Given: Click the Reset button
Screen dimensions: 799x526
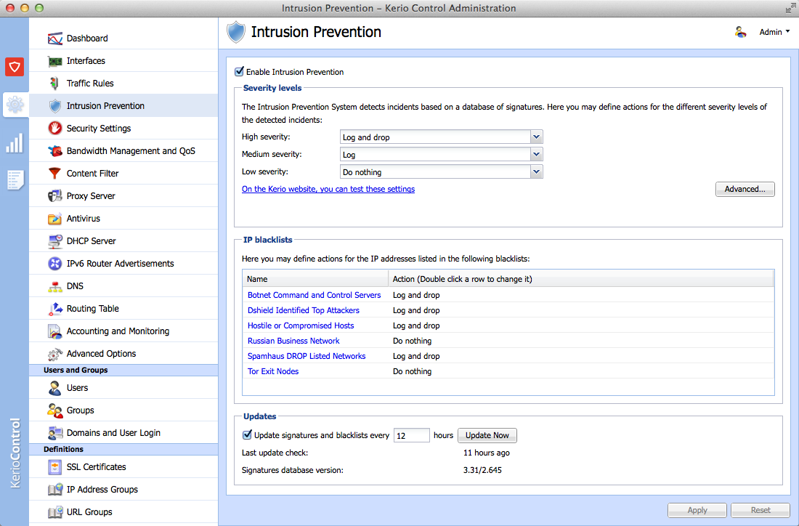Looking at the screenshot, I should [761, 510].
